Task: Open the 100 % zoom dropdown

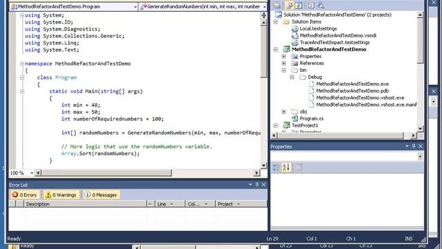Action: click(x=32, y=173)
